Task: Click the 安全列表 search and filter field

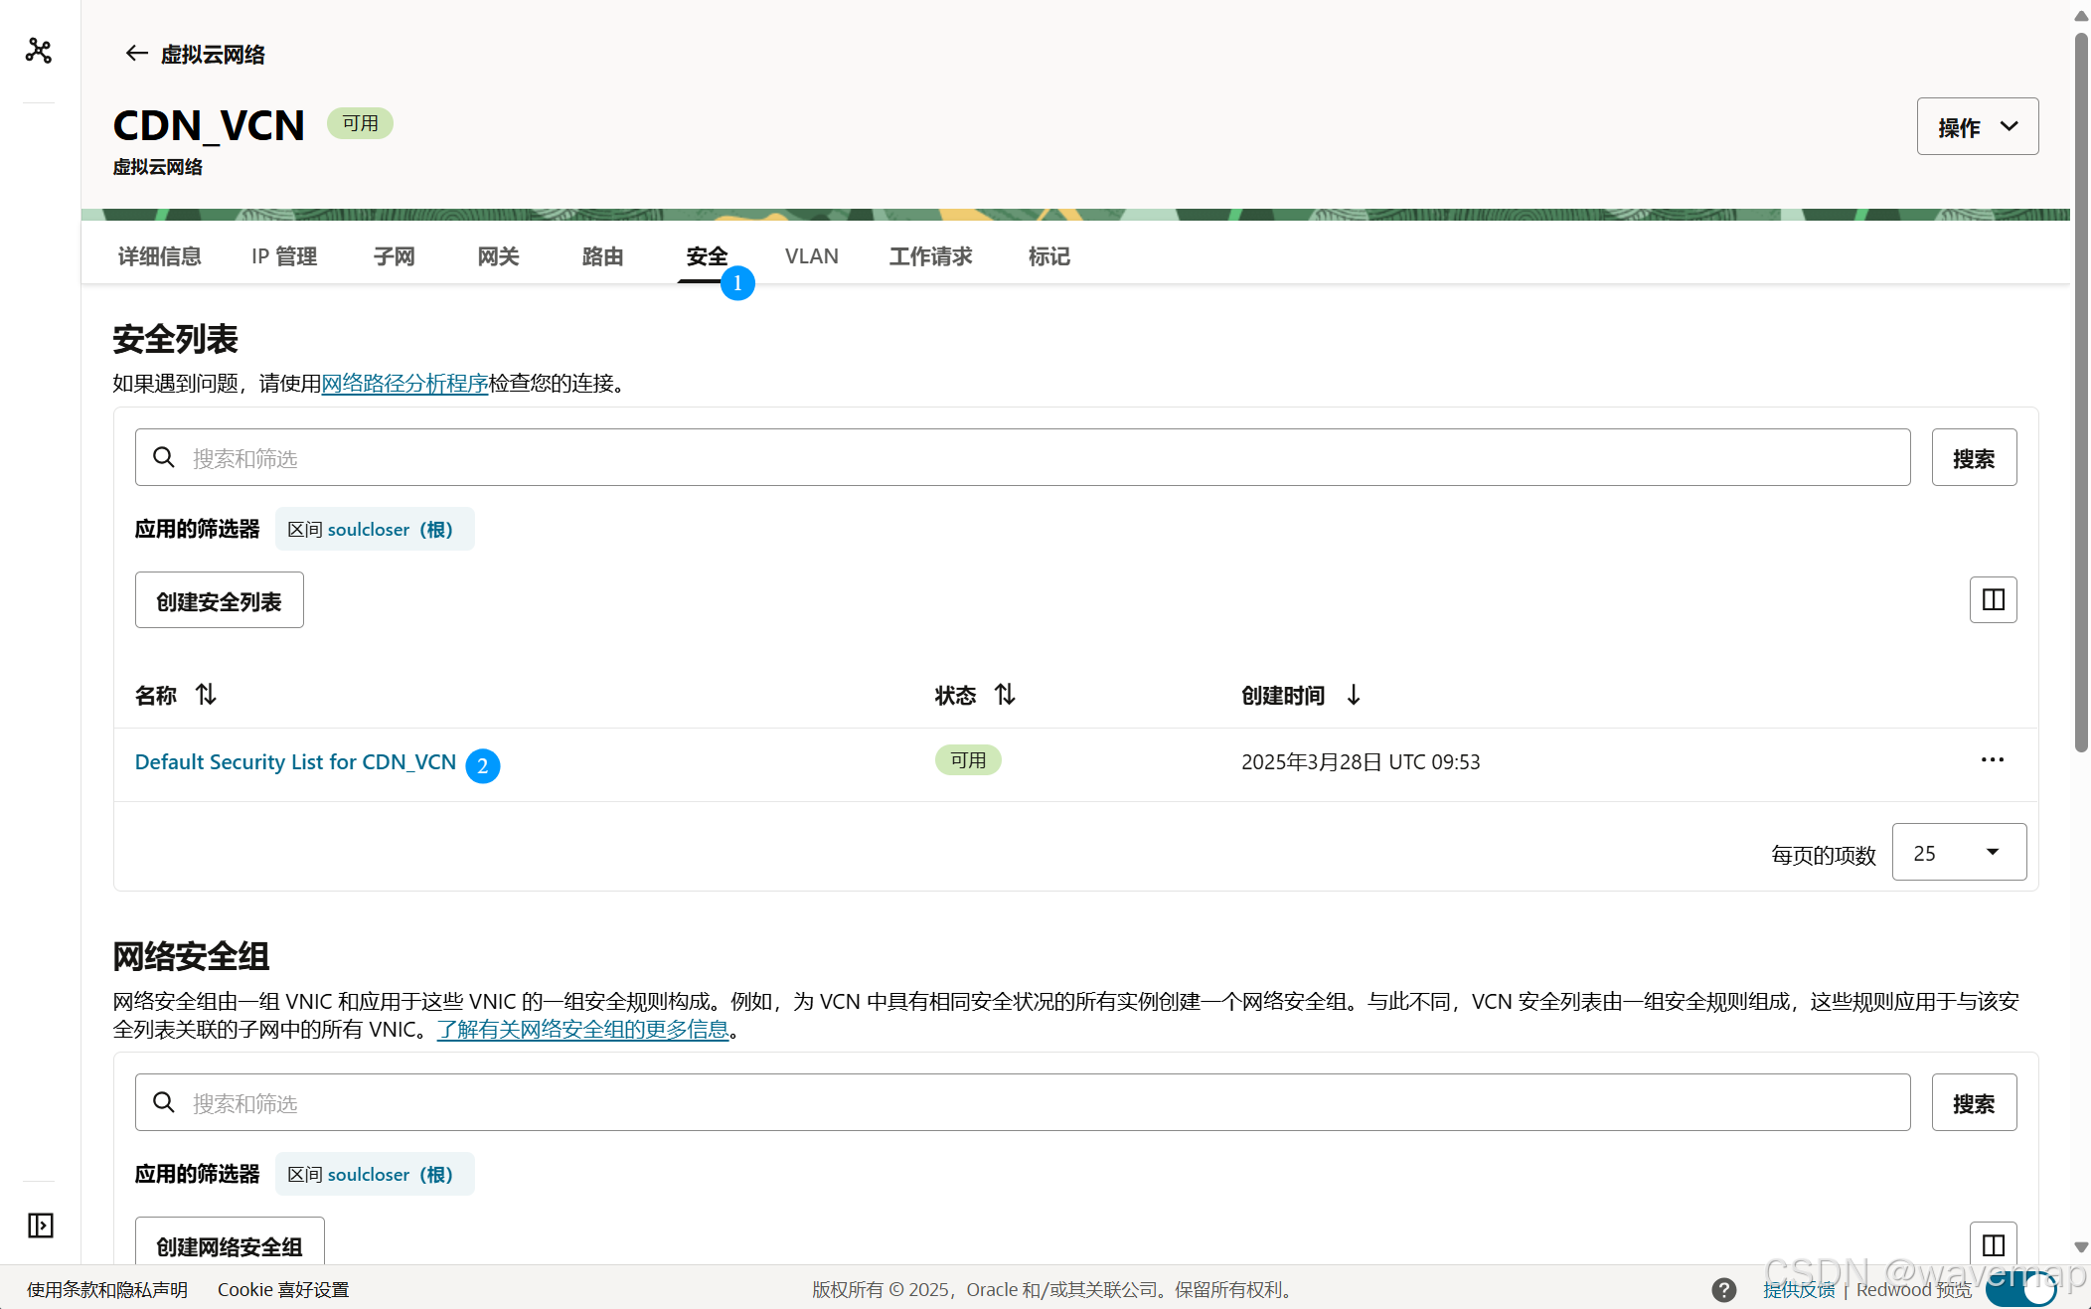Action: [x=1022, y=458]
